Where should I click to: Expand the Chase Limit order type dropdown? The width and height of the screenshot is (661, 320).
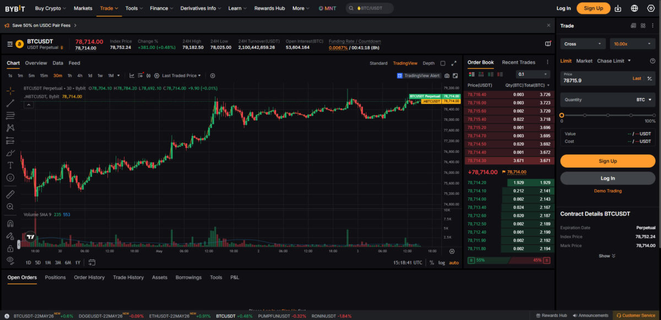click(629, 61)
